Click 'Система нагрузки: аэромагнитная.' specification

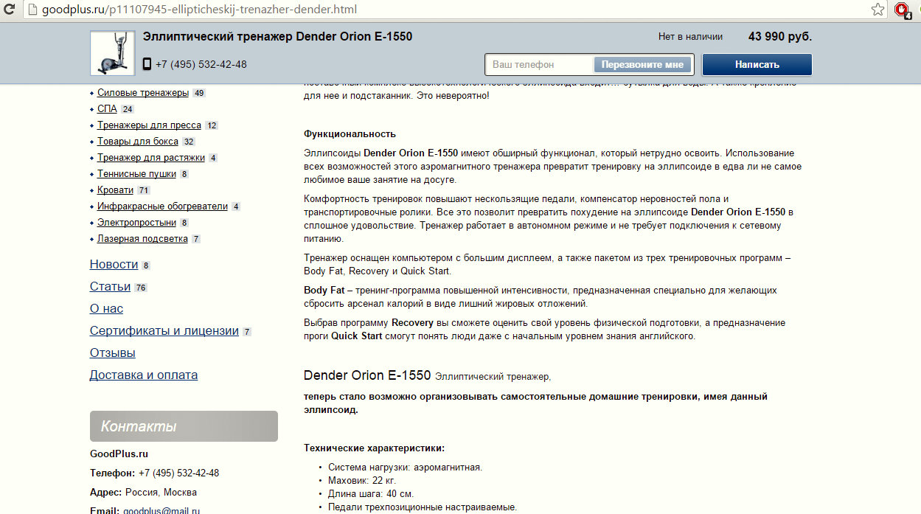pyautogui.click(x=405, y=468)
